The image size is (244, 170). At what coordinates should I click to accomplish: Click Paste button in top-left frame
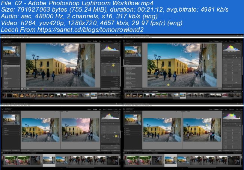point(16,89)
